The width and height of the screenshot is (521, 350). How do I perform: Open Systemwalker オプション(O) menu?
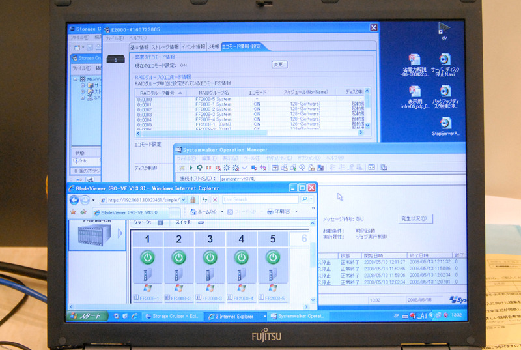(309, 158)
